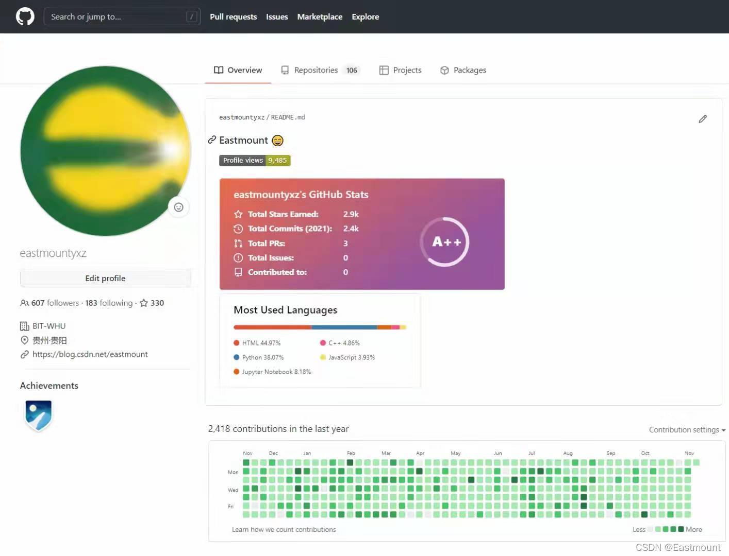This screenshot has height=556, width=729.
Task: Click the issue icon beside Total Issues
Action: click(238, 257)
